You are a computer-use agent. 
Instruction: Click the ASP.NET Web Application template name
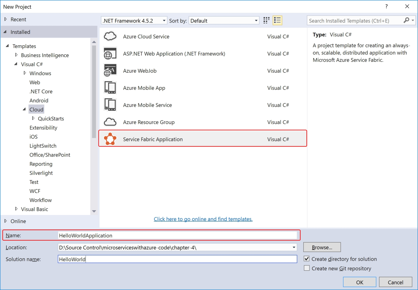click(174, 54)
